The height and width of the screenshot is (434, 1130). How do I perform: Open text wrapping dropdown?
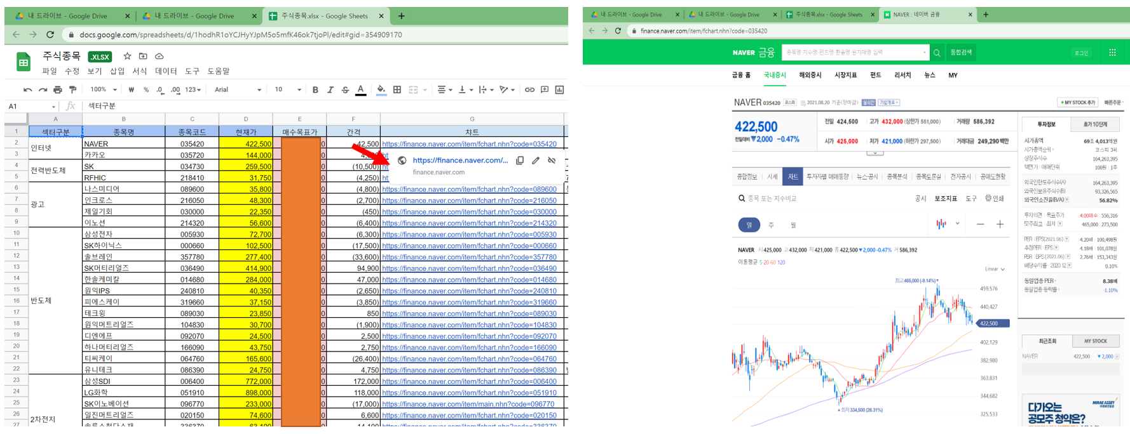click(x=486, y=90)
